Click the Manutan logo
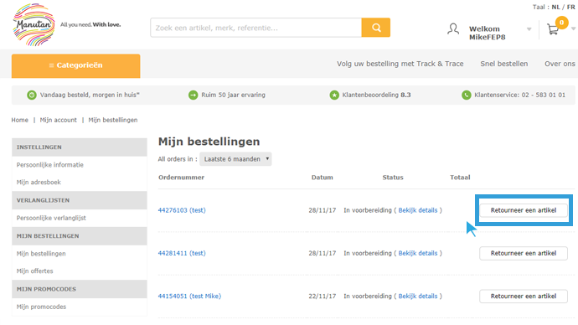The image size is (578, 325). pyautogui.click(x=34, y=24)
